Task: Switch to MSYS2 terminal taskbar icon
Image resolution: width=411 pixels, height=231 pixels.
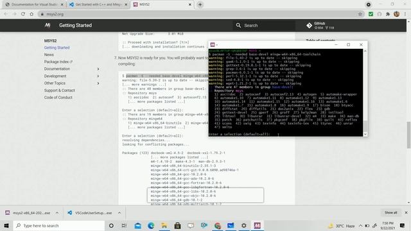Action: (257, 225)
